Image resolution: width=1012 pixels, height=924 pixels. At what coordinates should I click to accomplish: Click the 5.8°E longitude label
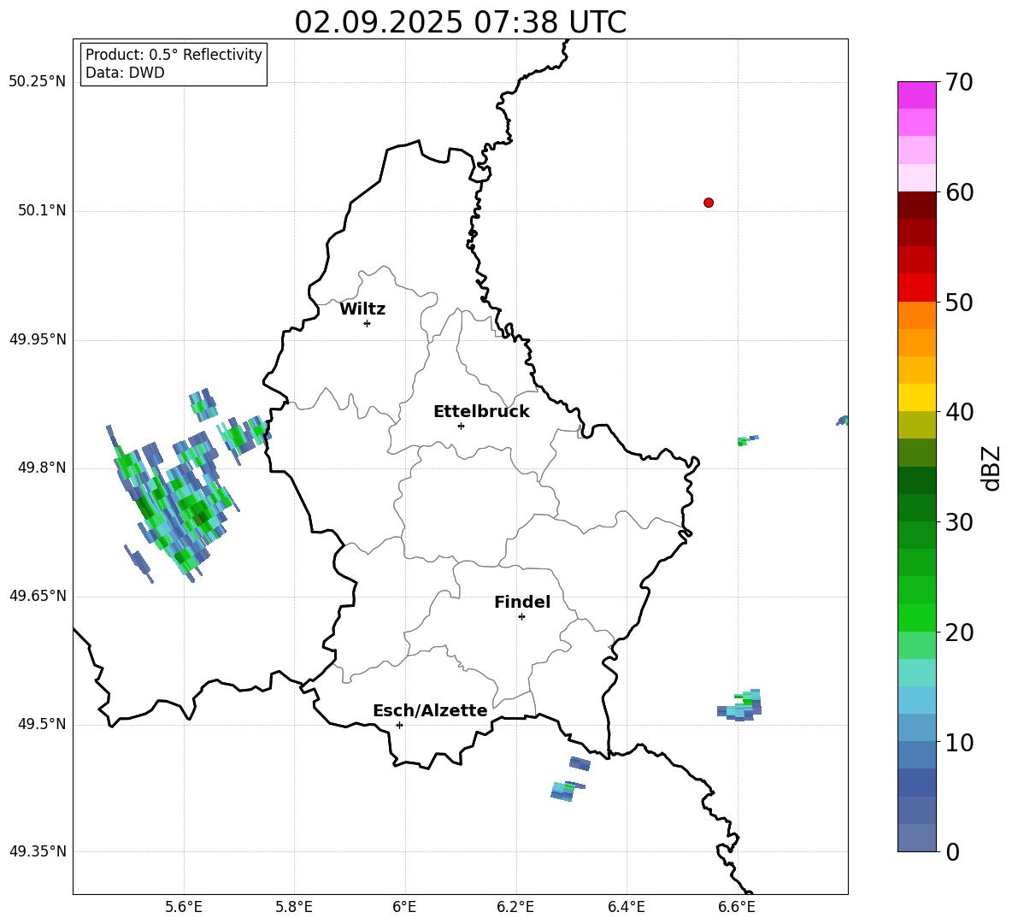point(294,907)
